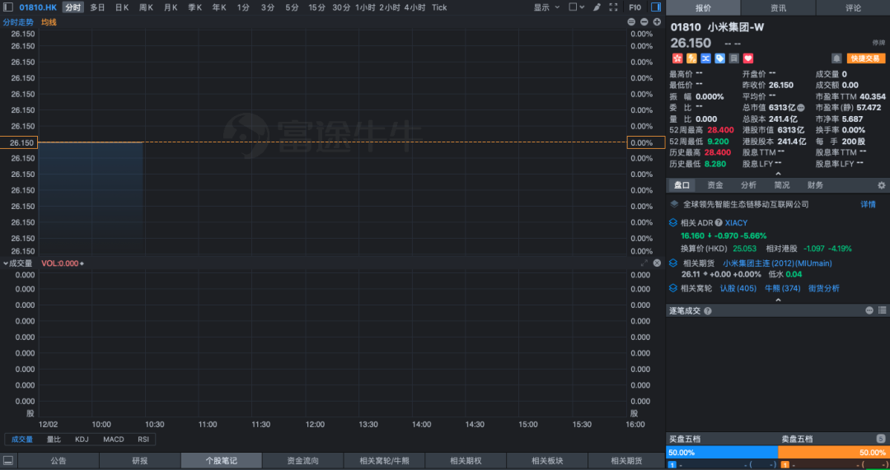Open 认股 (405) warrants link

pos(738,288)
